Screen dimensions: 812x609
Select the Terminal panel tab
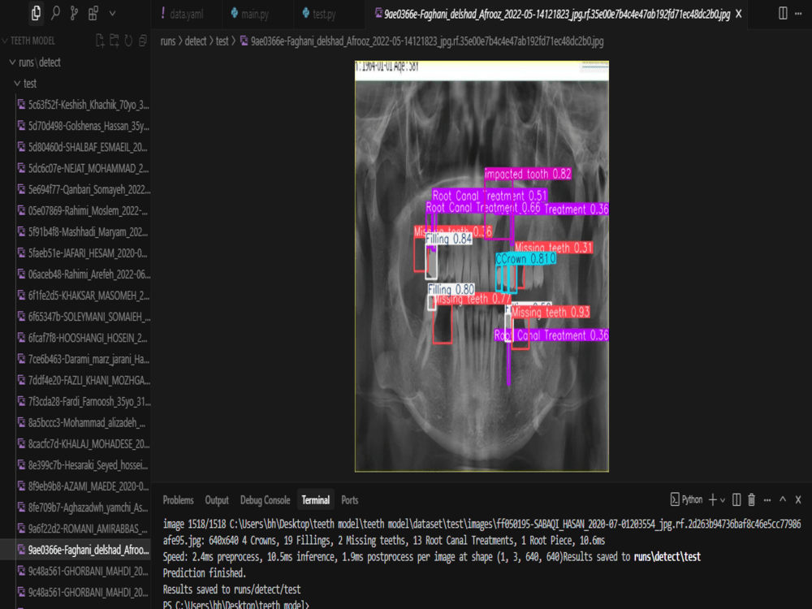[x=315, y=500]
